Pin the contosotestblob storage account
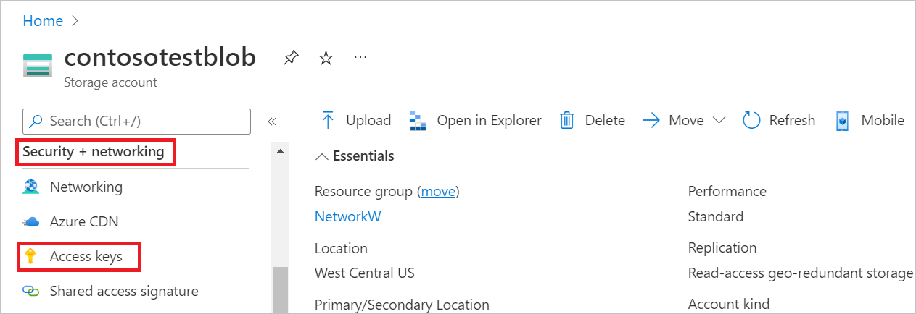 tap(290, 59)
